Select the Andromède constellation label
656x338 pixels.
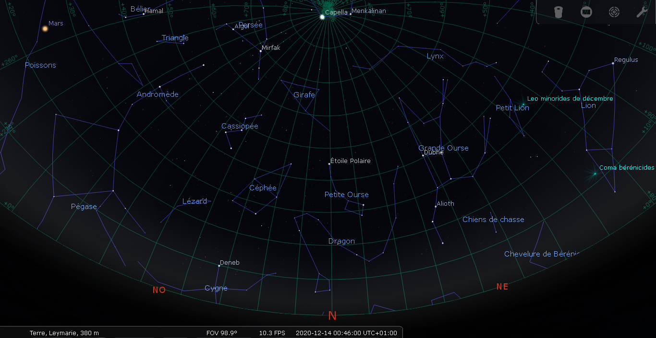pos(158,94)
